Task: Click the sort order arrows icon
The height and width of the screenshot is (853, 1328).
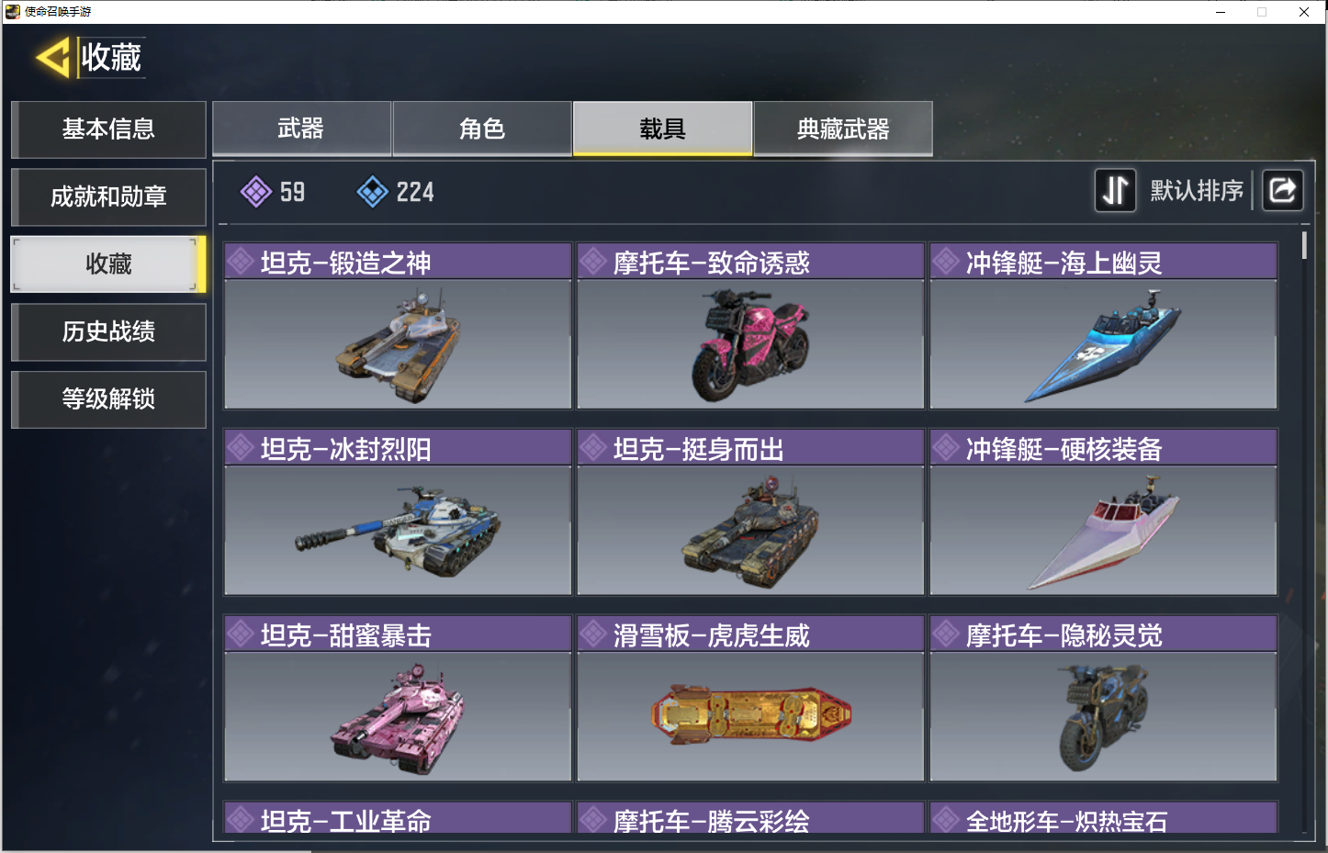Action: [x=1115, y=190]
